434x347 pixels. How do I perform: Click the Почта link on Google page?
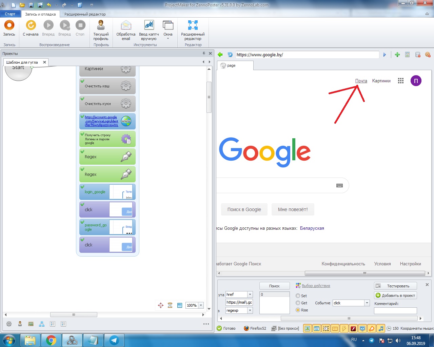click(361, 81)
